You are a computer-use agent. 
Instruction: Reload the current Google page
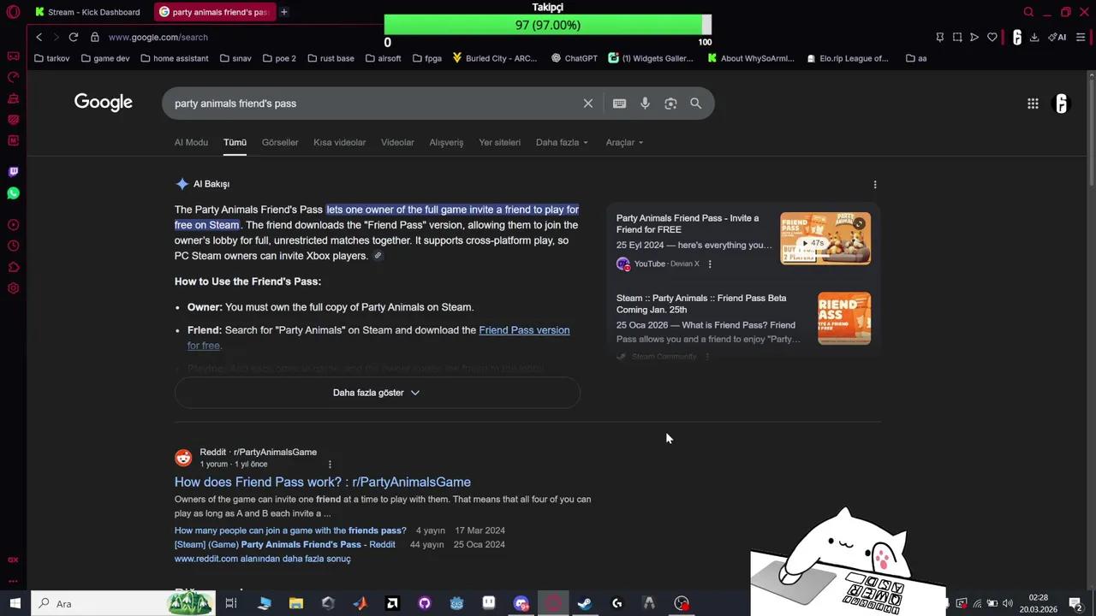pos(74,37)
